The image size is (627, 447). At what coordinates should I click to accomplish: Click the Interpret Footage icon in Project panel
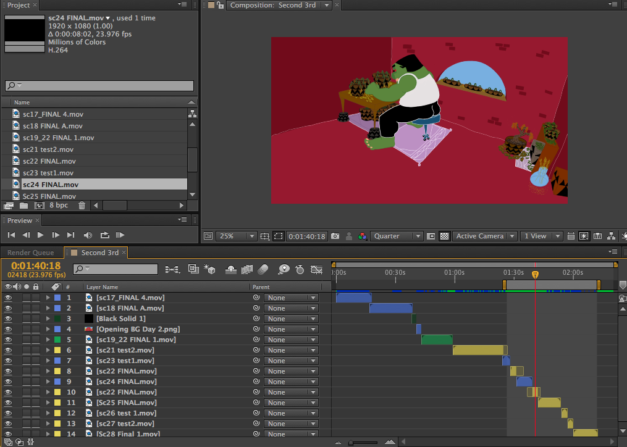[9, 206]
